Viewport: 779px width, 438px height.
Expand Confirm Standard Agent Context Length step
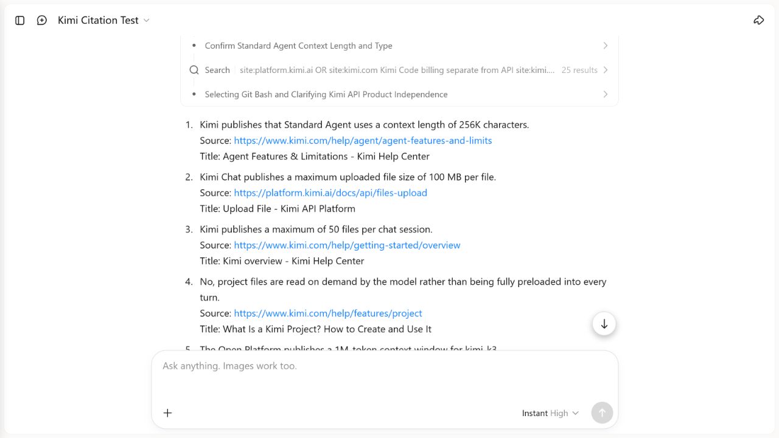tap(399, 46)
